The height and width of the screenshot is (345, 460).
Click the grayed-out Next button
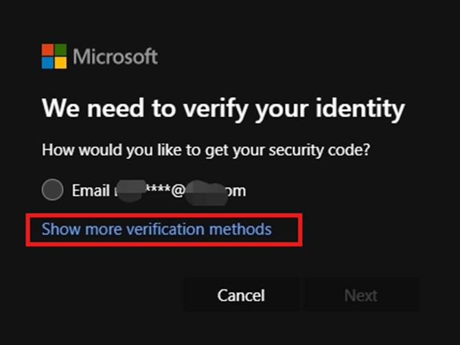[x=361, y=294]
